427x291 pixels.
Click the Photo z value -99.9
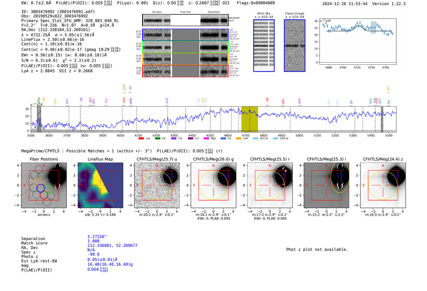pos(93,254)
